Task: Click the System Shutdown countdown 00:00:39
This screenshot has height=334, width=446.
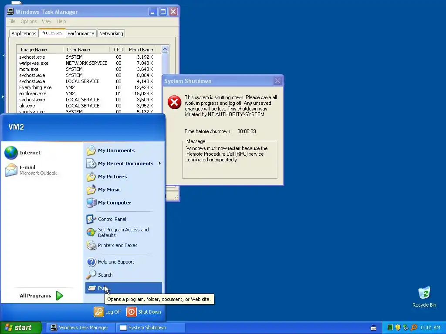Action: click(247, 131)
